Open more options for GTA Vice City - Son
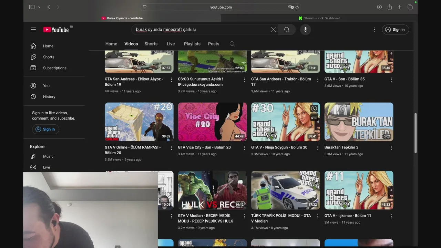Image resolution: width=441 pixels, height=248 pixels. [245, 148]
